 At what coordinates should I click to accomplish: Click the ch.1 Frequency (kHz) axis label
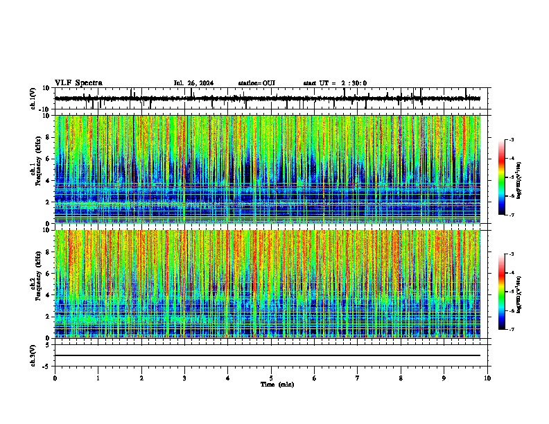coord(37,161)
